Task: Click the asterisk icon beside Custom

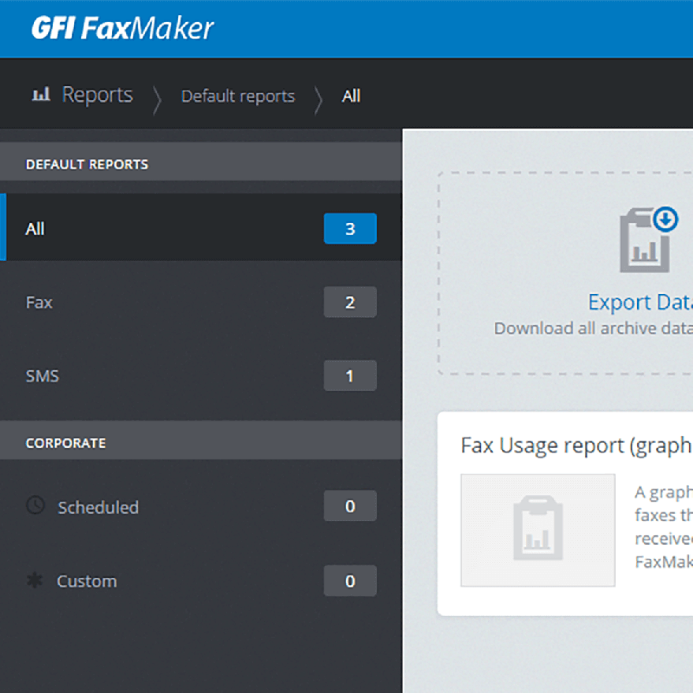Action: pos(35,580)
